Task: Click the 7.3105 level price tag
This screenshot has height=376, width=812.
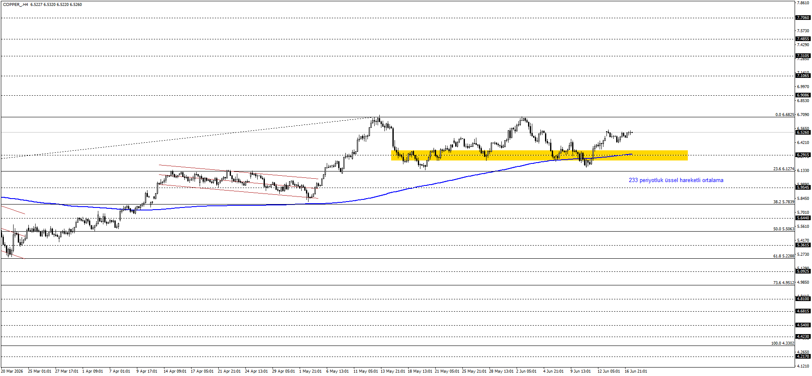Action: (803, 56)
